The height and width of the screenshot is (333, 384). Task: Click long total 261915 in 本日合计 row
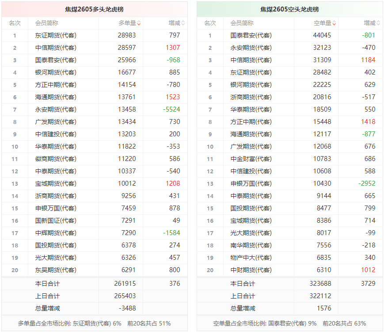(x=125, y=284)
